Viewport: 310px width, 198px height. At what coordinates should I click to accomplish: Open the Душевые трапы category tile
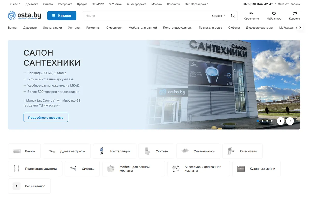[x=67, y=151]
